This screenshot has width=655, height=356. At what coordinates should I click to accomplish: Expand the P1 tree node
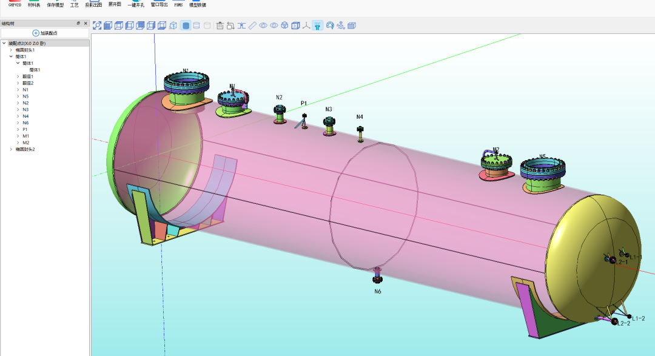pos(18,130)
